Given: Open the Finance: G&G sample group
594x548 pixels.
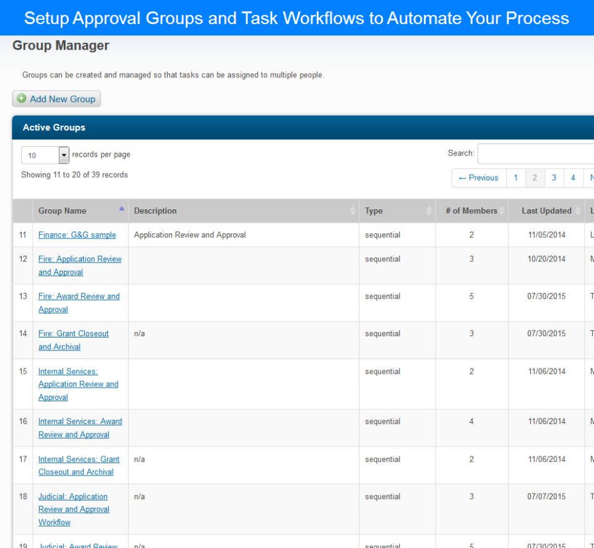Looking at the screenshot, I should 77,235.
